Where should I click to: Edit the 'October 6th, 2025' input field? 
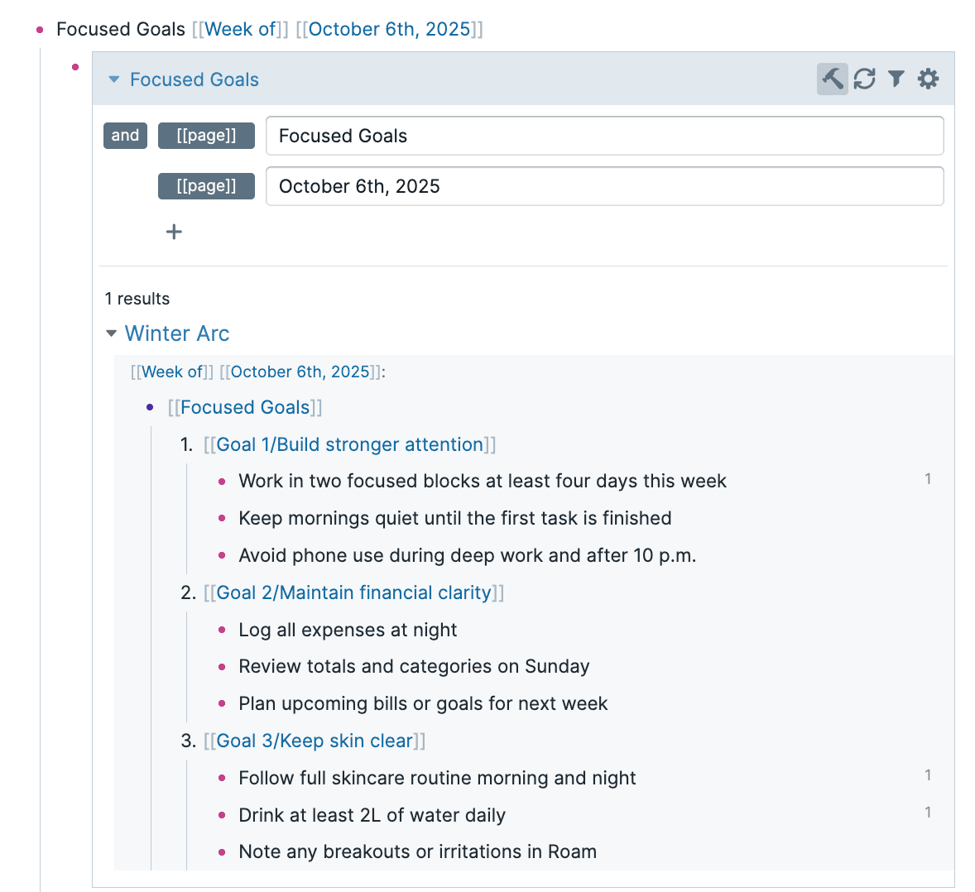click(x=604, y=186)
